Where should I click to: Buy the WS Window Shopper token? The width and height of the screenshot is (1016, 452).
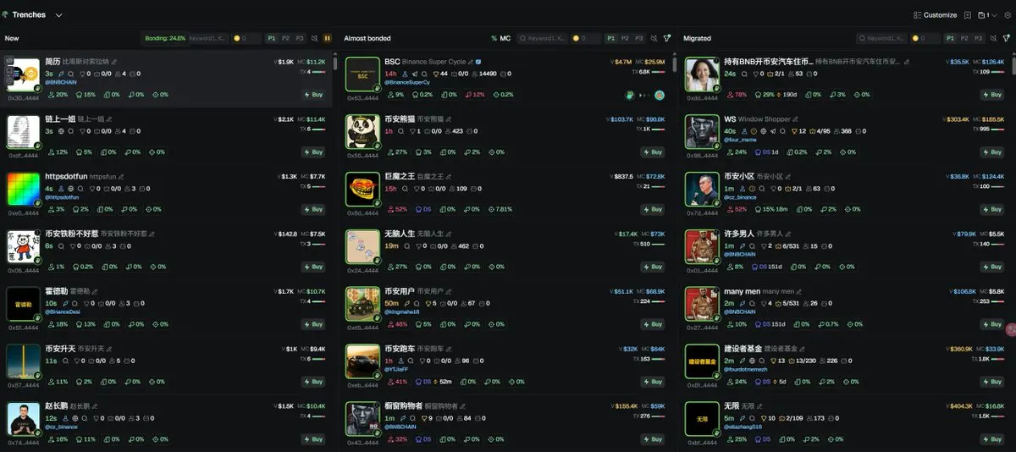[x=992, y=152]
